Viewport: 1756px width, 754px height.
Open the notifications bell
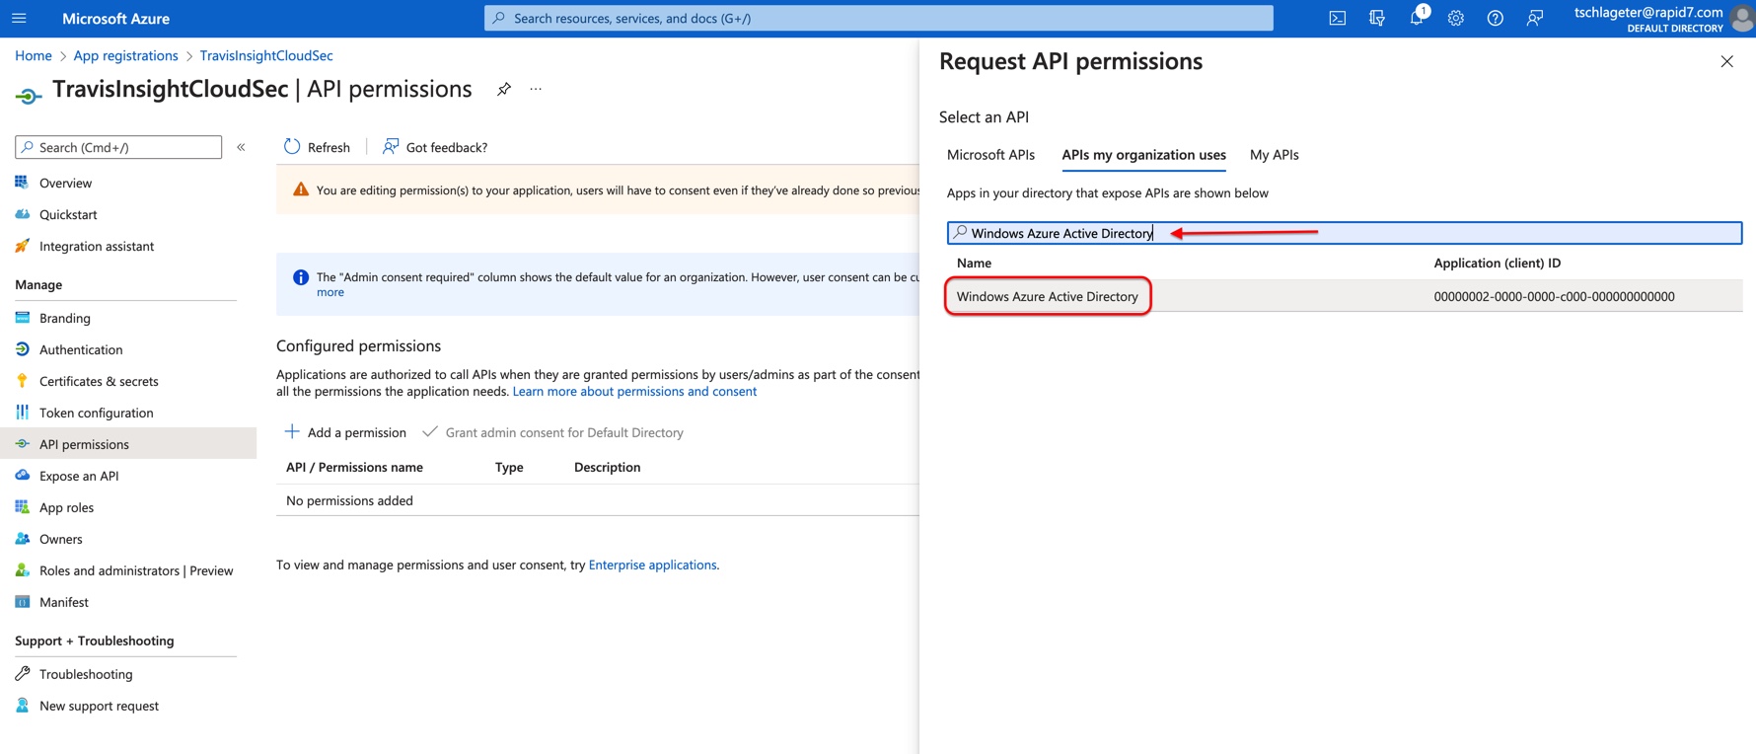coord(1417,18)
